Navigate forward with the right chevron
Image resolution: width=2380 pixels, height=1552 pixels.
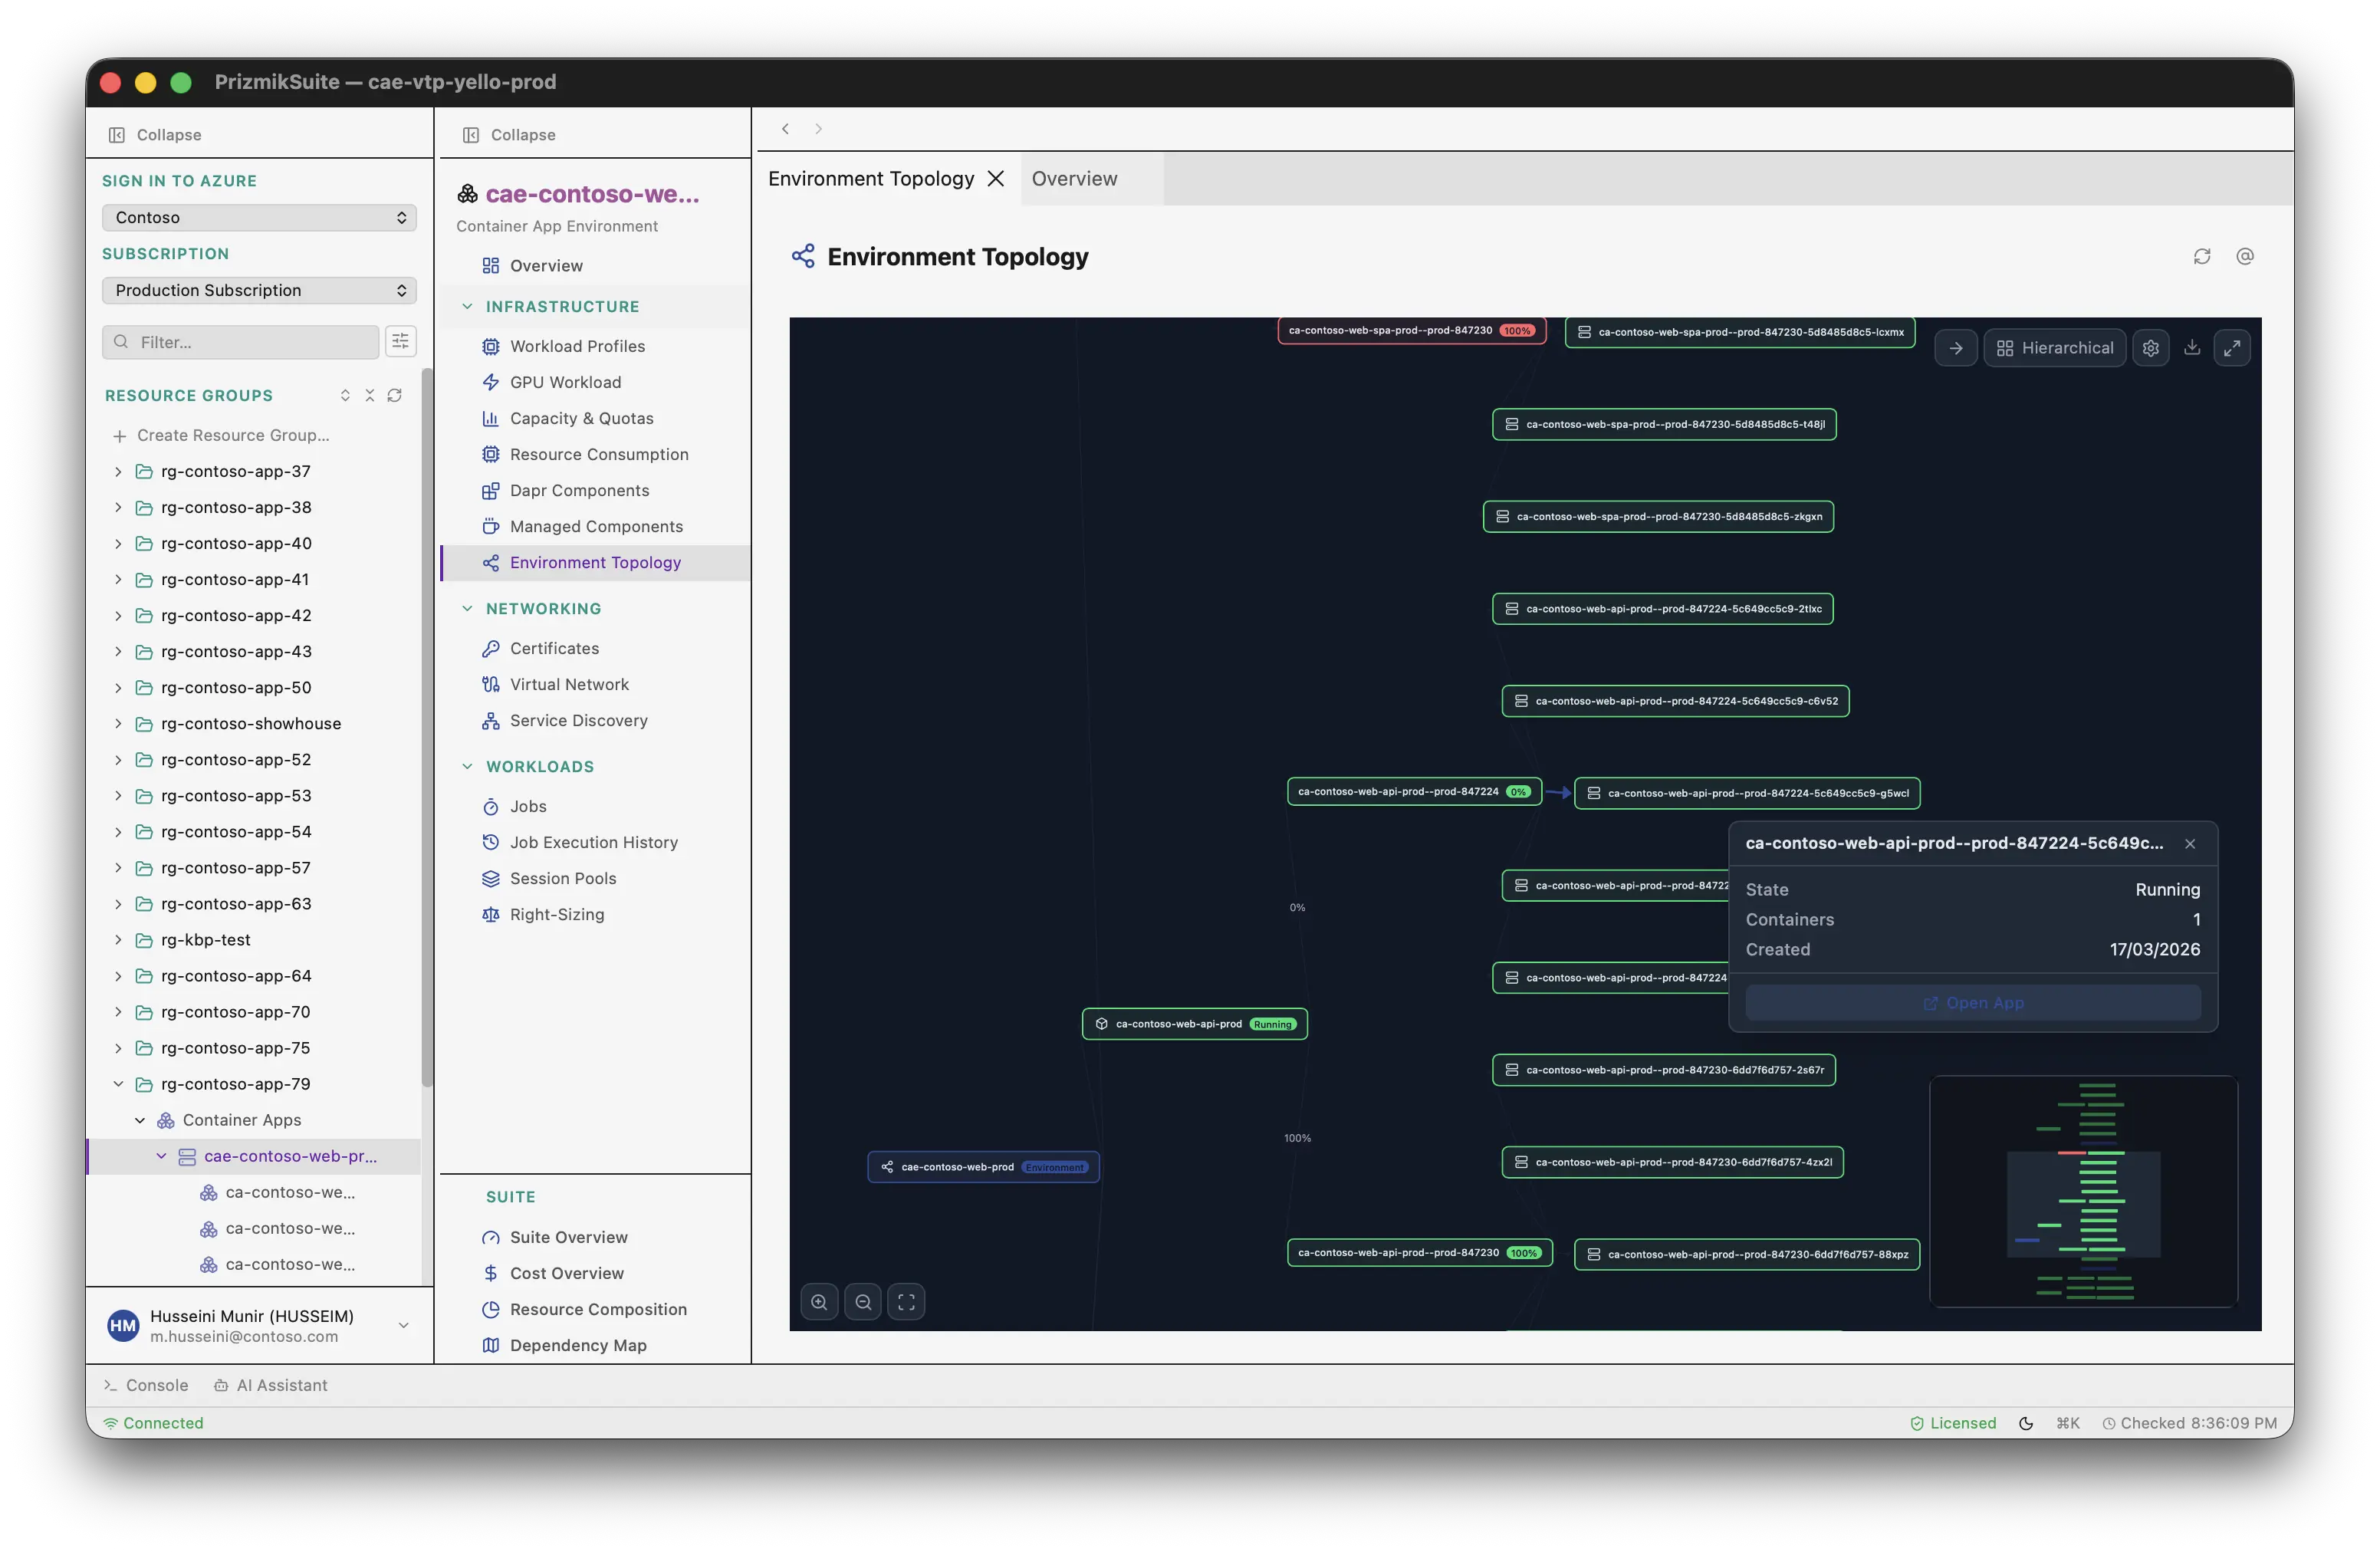coord(818,129)
